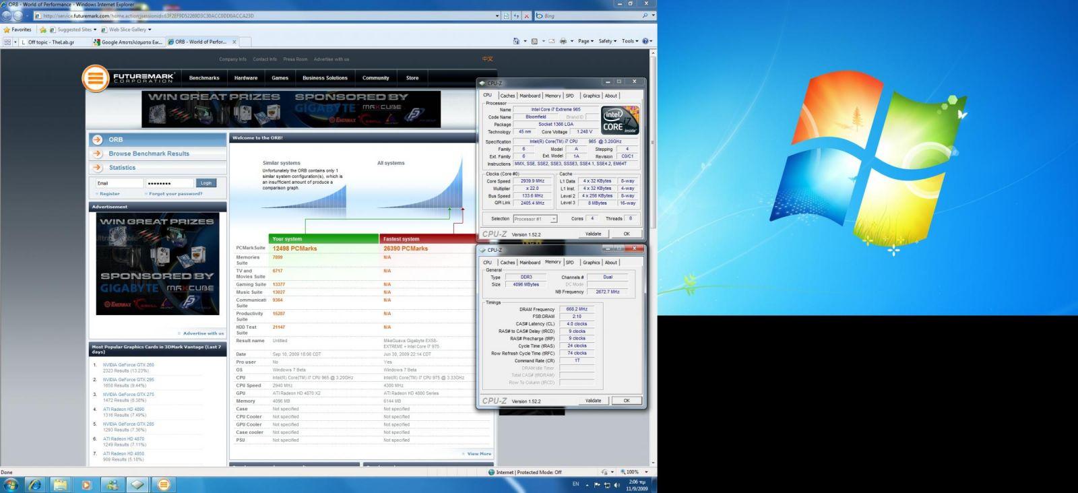Open Windows Explorer folder taskbar icon
This screenshot has width=1078, height=493.
pyautogui.click(x=61, y=484)
